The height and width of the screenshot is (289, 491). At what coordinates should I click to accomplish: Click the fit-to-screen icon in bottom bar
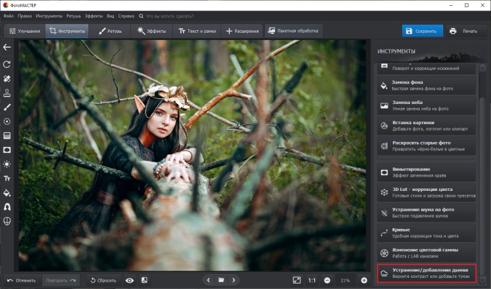[297, 280]
